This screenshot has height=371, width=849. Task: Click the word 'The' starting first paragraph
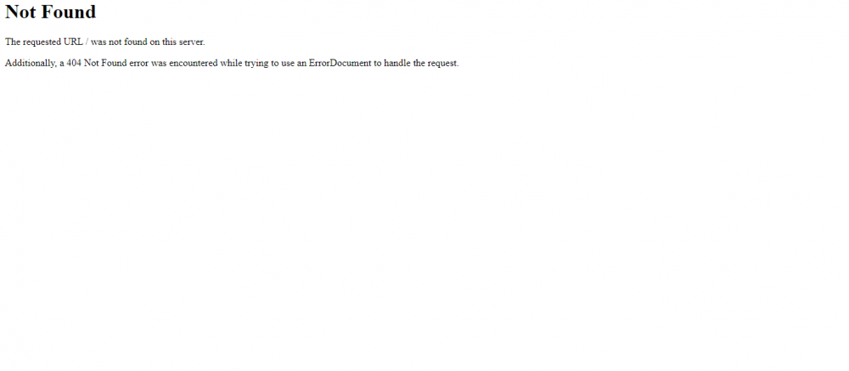tap(13, 42)
